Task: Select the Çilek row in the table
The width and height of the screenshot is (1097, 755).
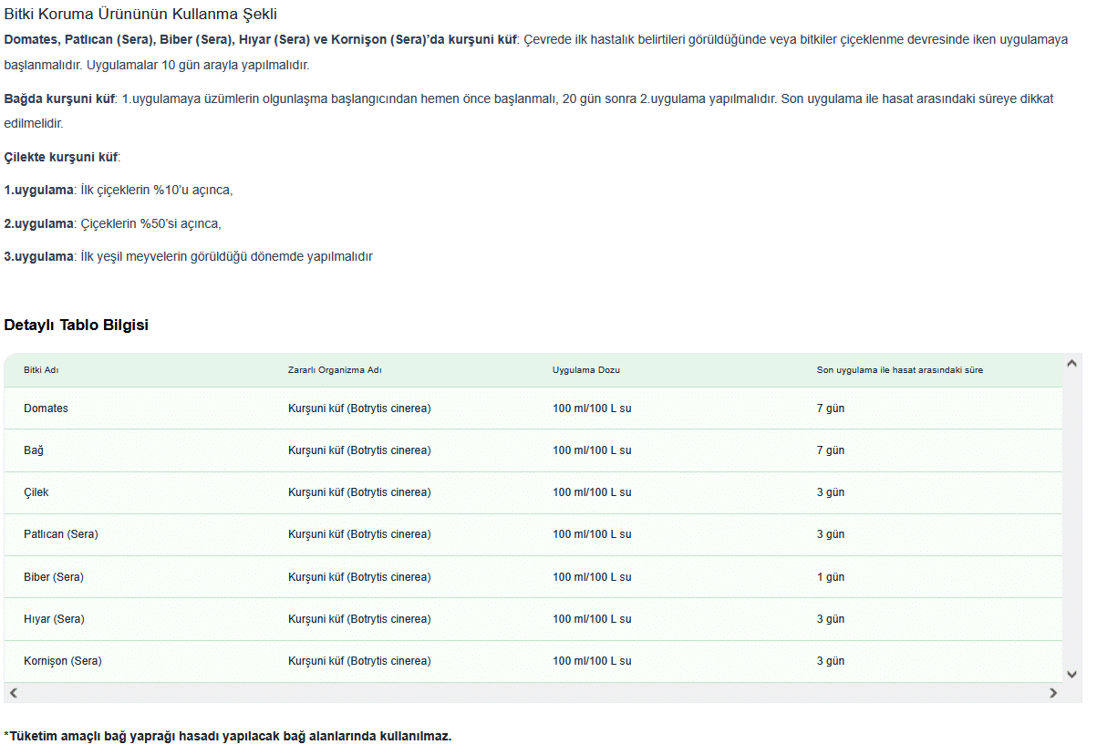Action: coord(36,492)
